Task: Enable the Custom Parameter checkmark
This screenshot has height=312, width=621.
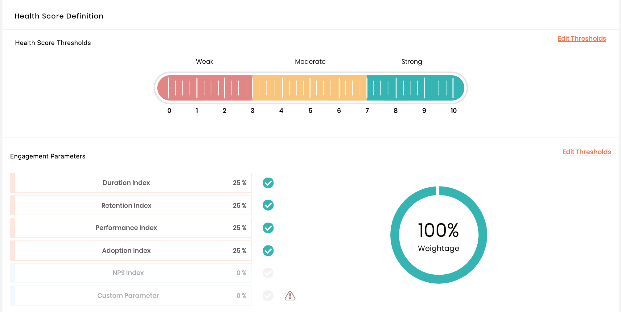Action: coord(268,296)
